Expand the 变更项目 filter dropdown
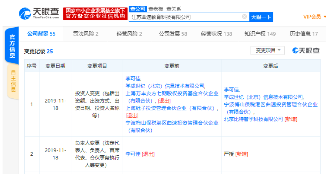Viewport: 326px width, 175px height. click(267, 50)
